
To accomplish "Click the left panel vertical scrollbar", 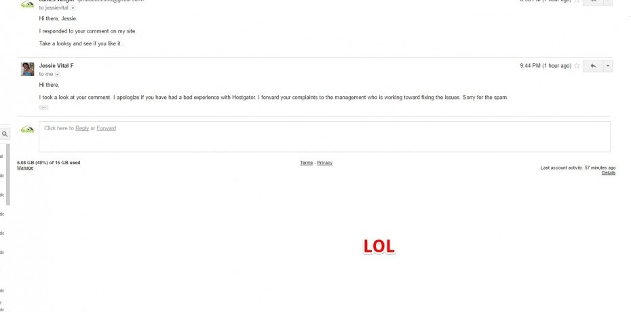I will 7,174.
